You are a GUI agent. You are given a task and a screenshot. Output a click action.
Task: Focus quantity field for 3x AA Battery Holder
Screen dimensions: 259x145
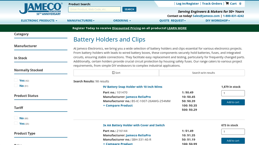click(x=233, y=132)
